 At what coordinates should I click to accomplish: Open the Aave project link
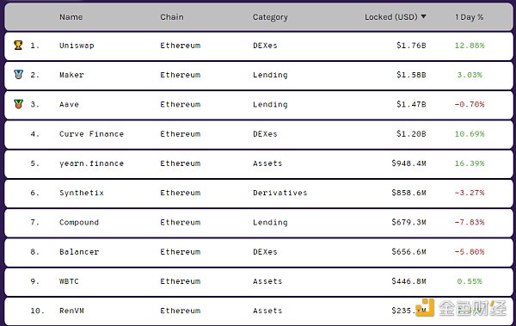(69, 104)
